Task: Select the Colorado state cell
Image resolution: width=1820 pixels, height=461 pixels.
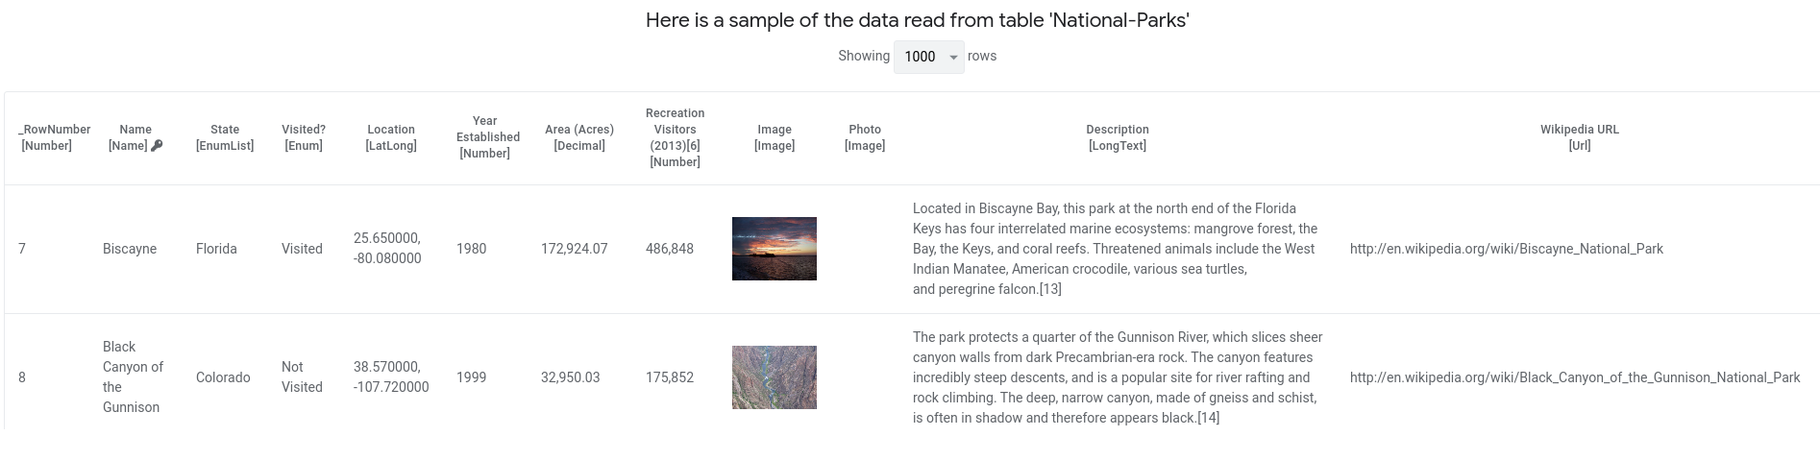Action: click(223, 377)
